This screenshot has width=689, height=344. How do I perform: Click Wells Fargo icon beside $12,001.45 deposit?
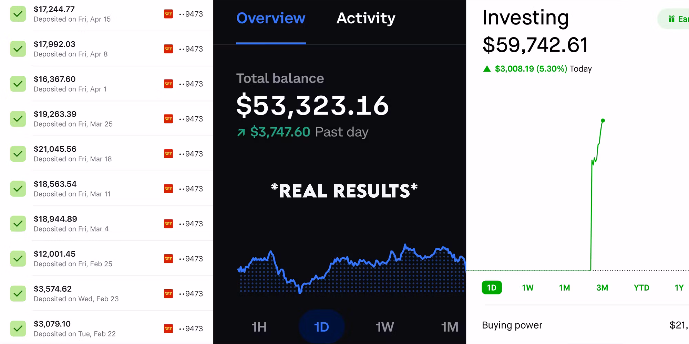click(x=168, y=259)
